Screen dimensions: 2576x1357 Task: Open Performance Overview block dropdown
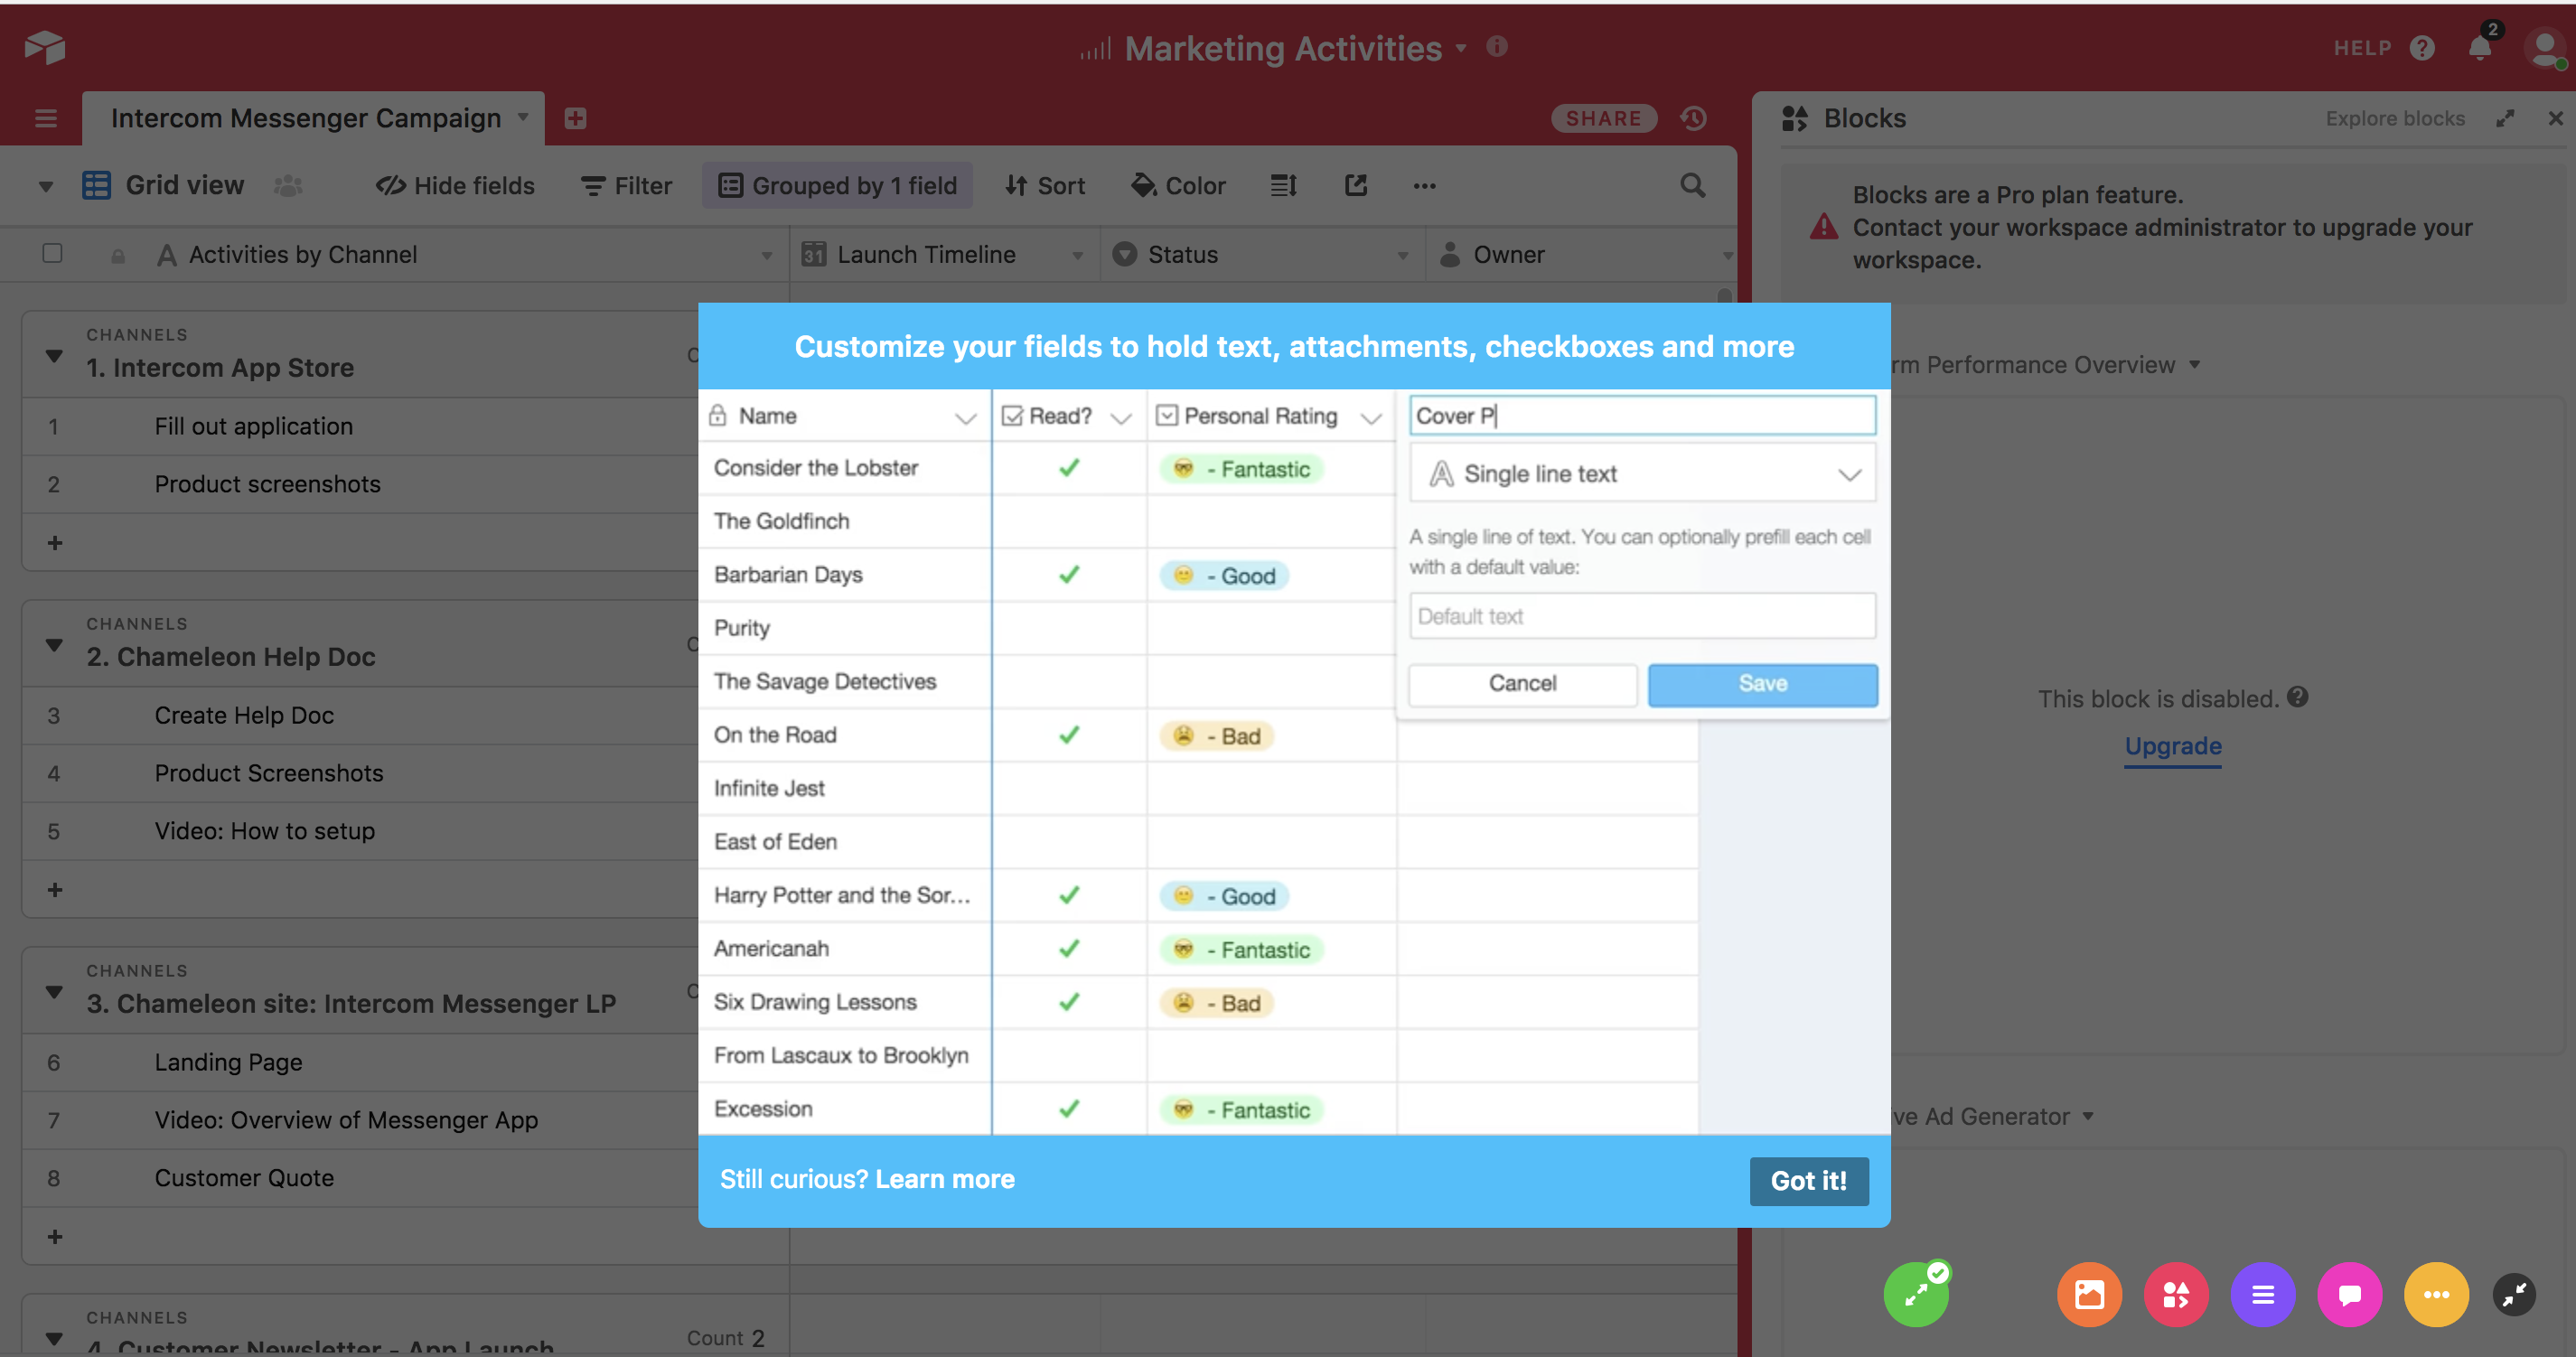point(2194,365)
